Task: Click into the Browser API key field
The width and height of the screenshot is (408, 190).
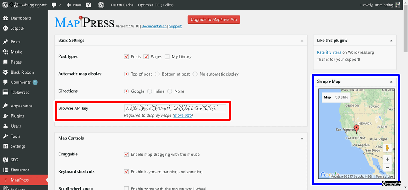Action: 175,108
